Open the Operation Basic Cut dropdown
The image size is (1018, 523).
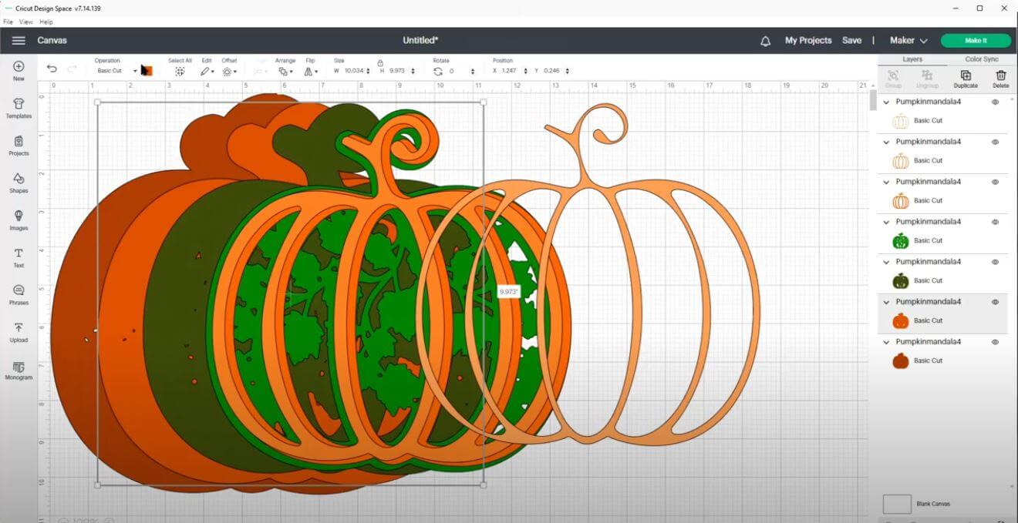[116, 71]
